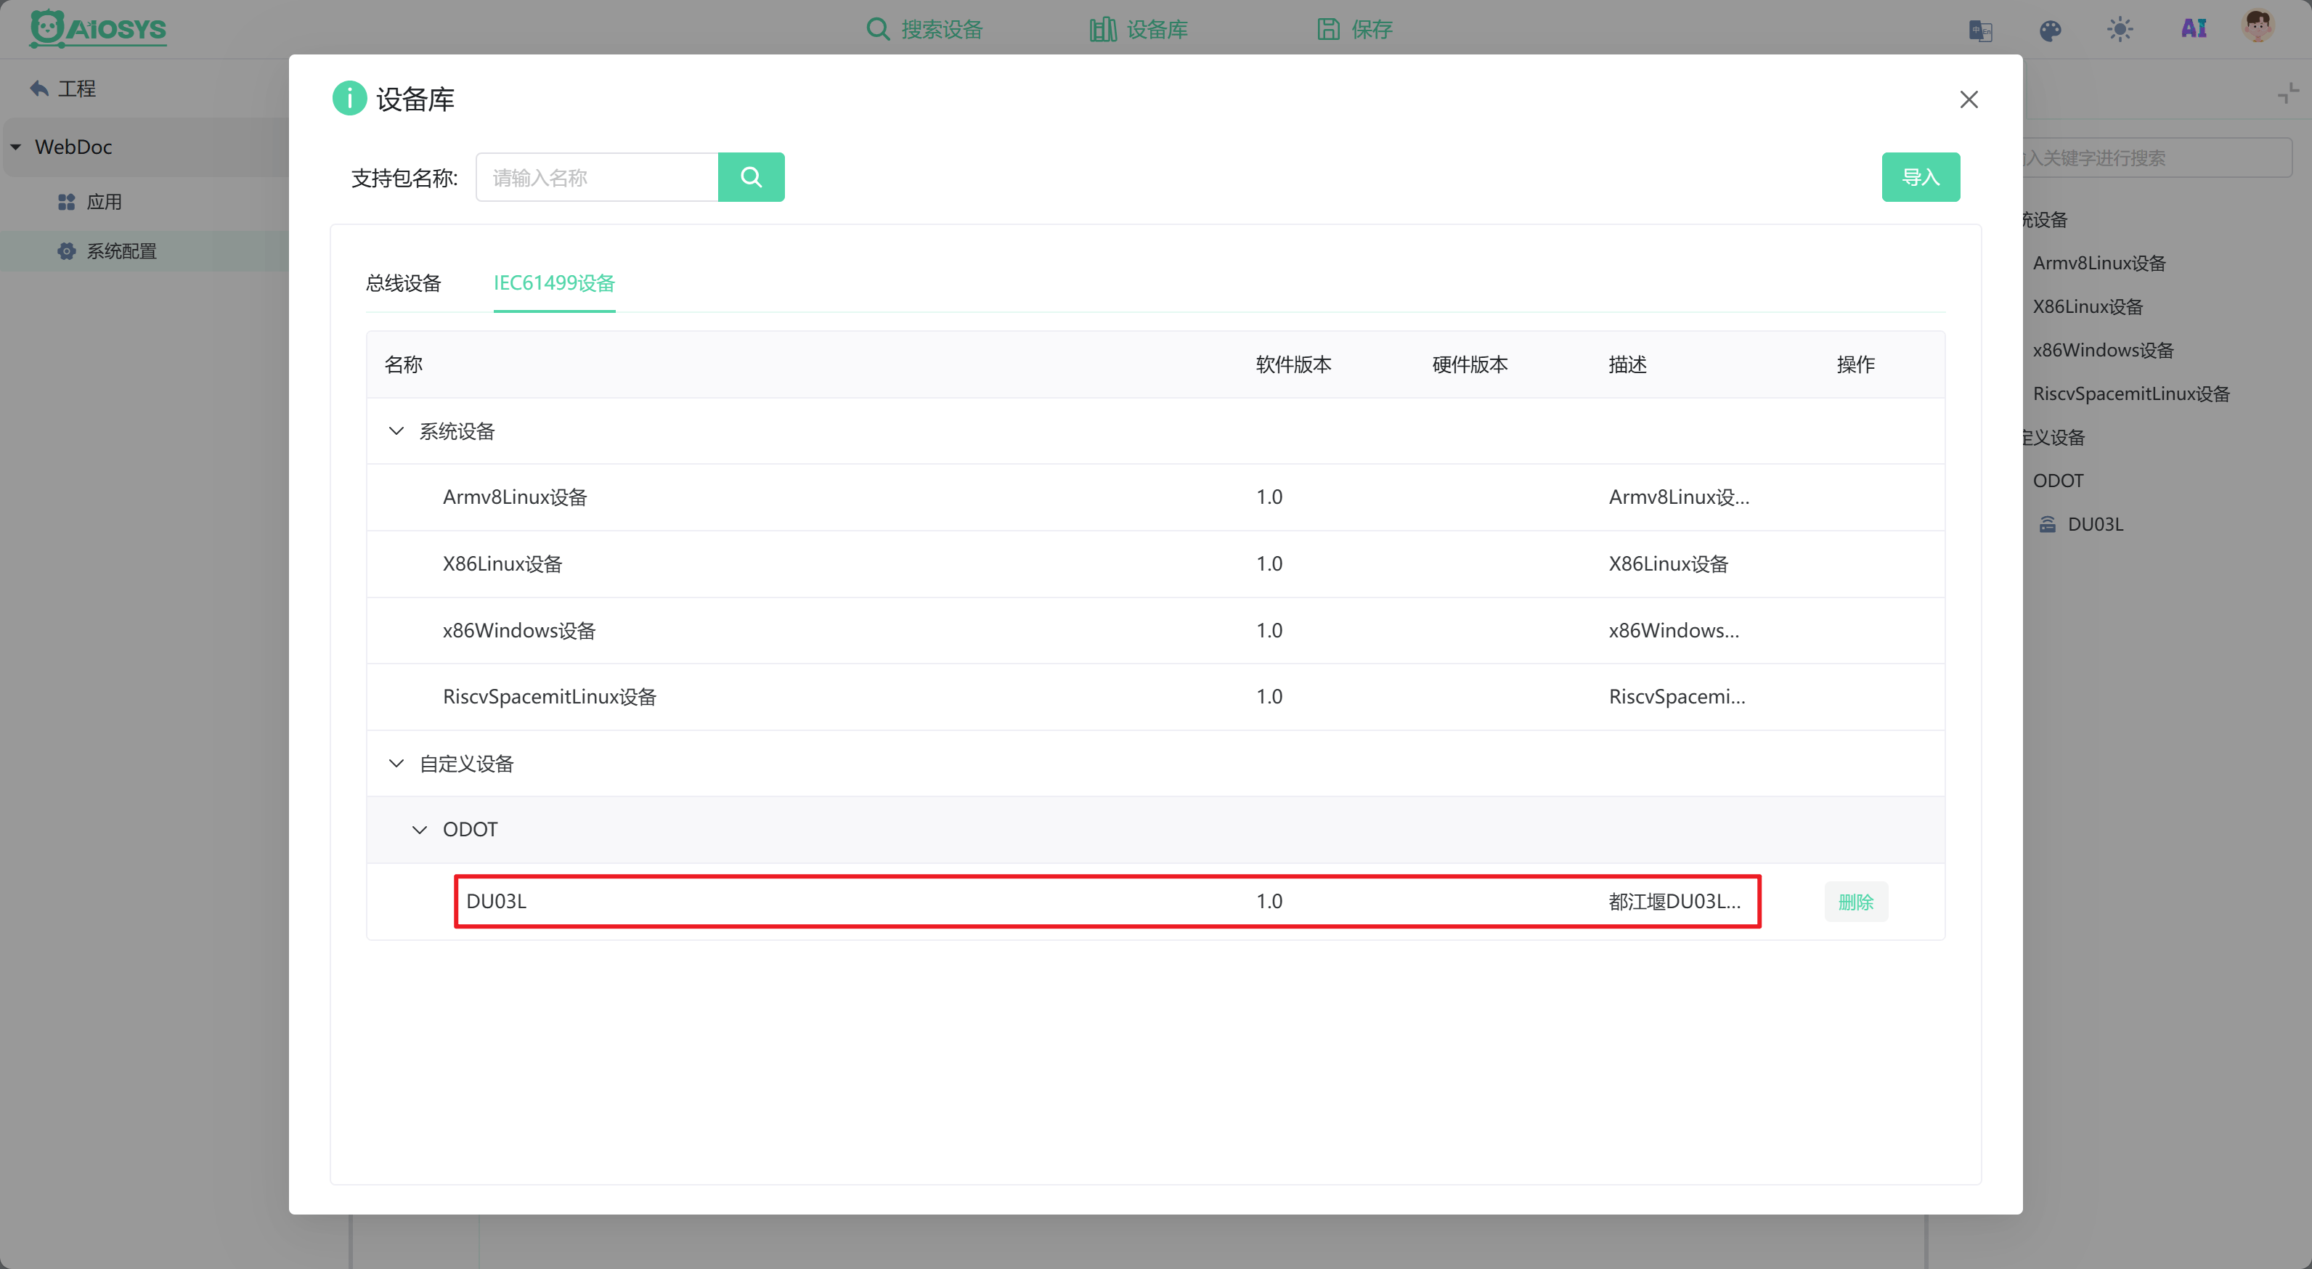Select the X86Linux设备 row in table
Image resolution: width=2312 pixels, height=1269 pixels.
[1155, 563]
